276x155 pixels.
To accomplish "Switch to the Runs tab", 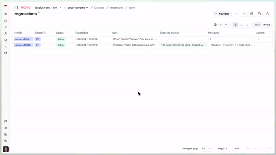I will coord(258,25).
